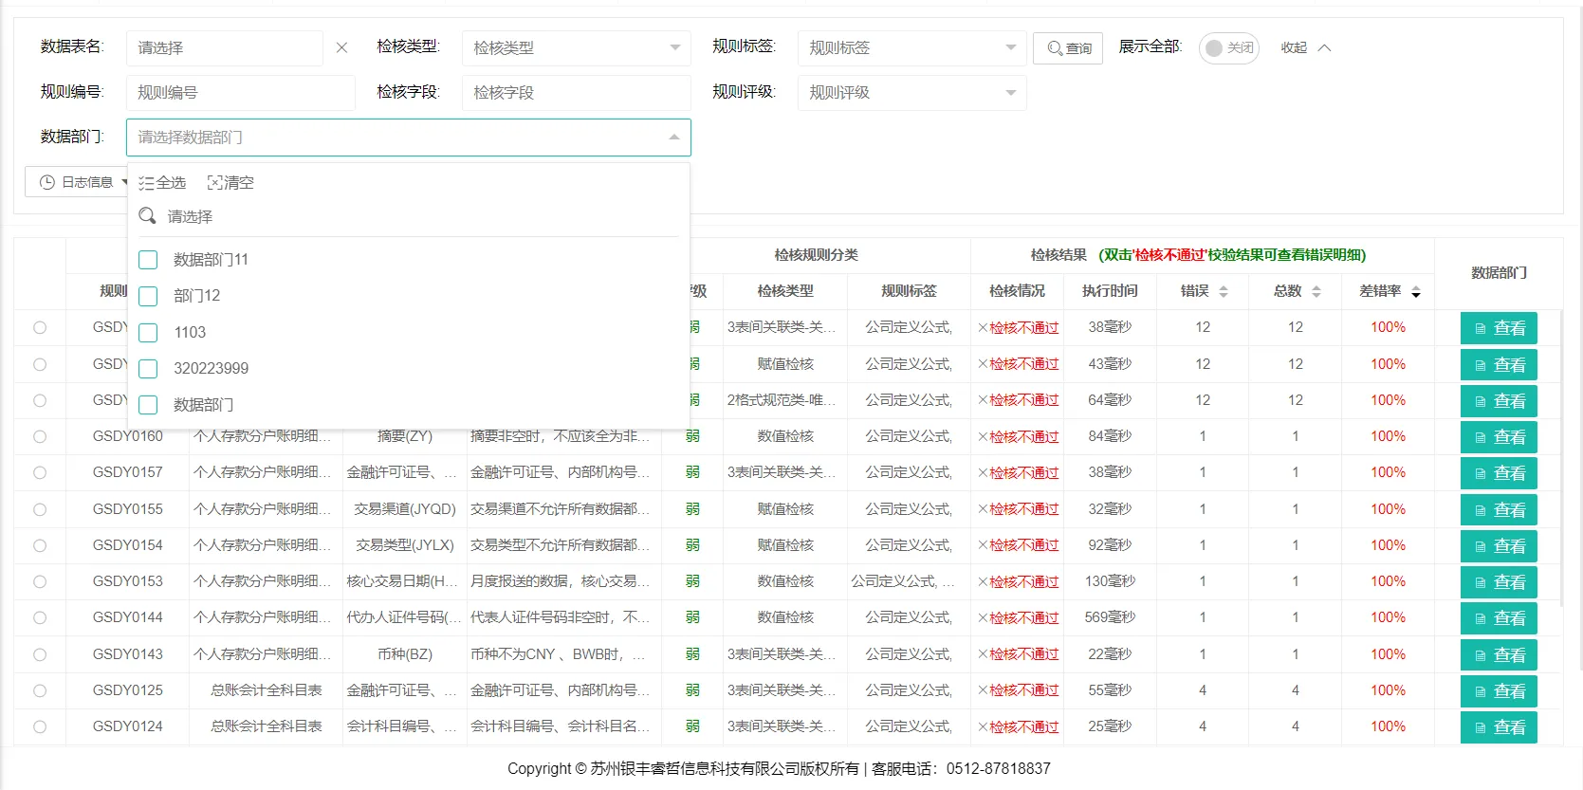1583x790 pixels.
Task: Click the magnifier search icon in dropdown
Action: [x=147, y=216]
